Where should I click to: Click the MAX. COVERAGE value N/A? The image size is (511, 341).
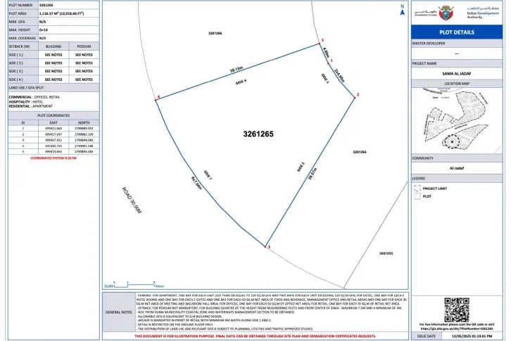(x=42, y=38)
